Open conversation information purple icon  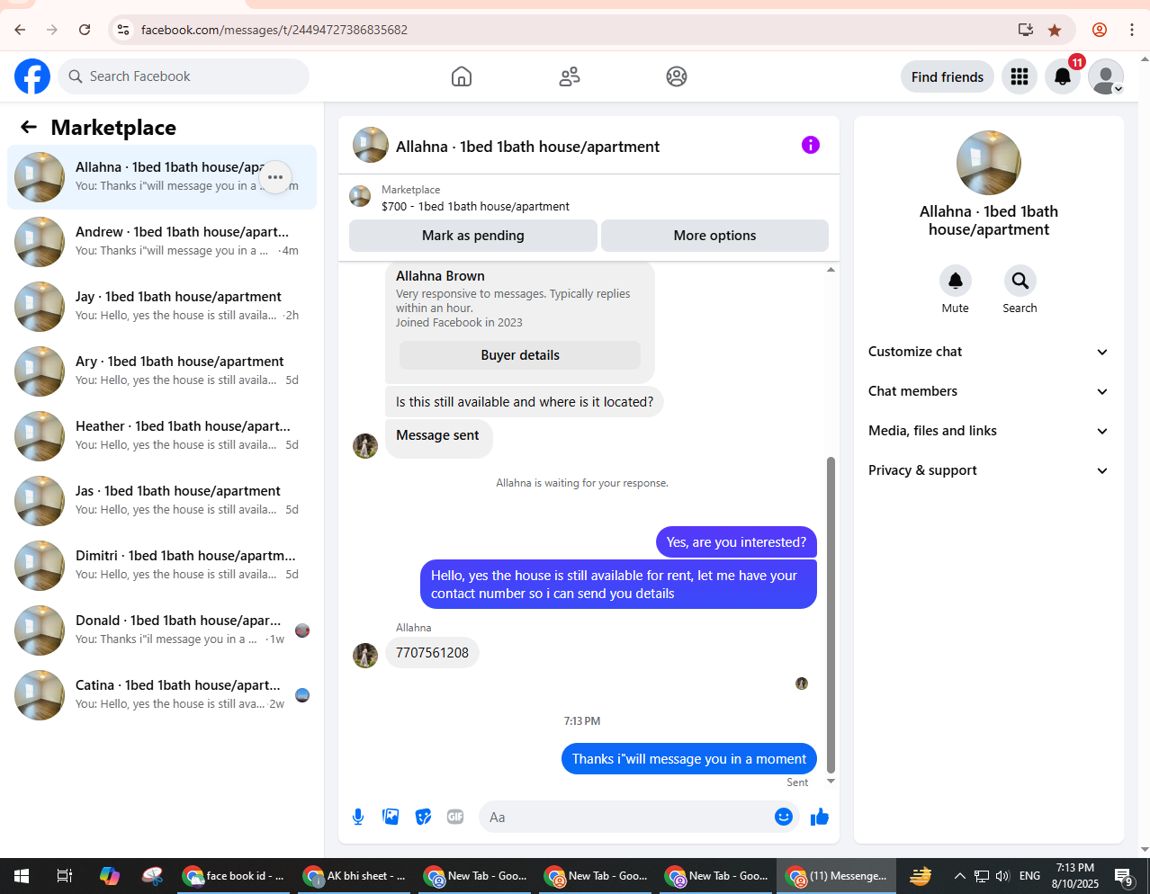point(811,145)
